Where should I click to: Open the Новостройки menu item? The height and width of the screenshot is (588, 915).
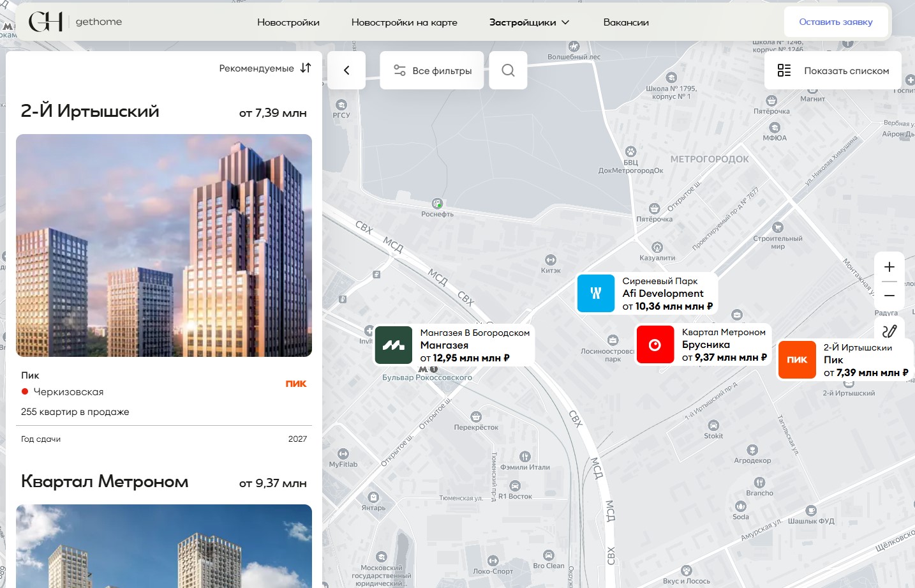coord(288,22)
